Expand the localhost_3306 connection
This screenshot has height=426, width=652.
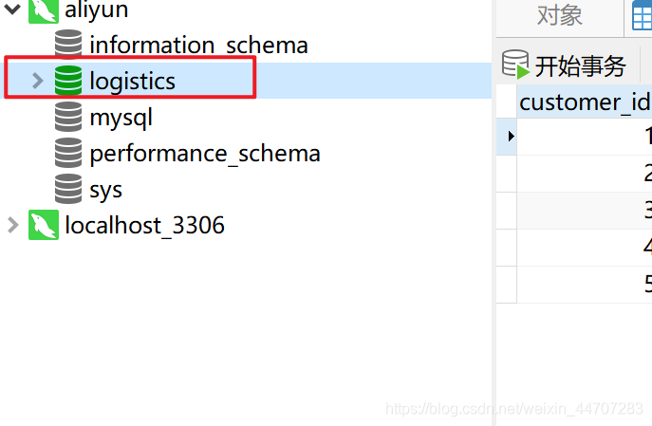tap(13, 225)
